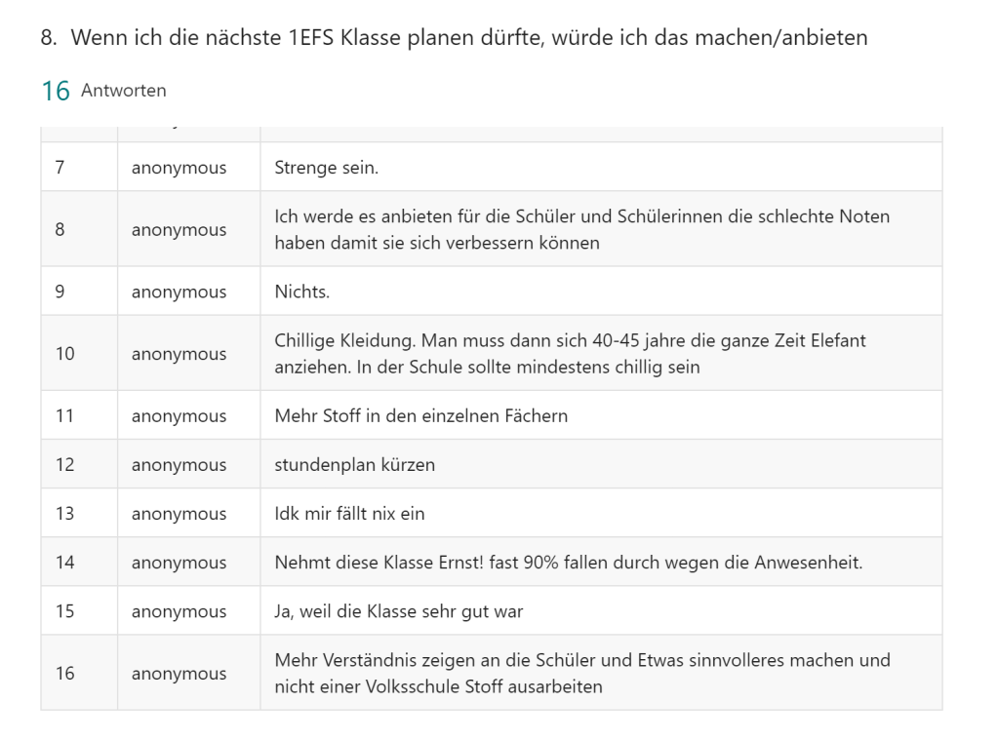Click the "anonymous" name in row 12
Screen dimensions: 998x741
pos(179,465)
